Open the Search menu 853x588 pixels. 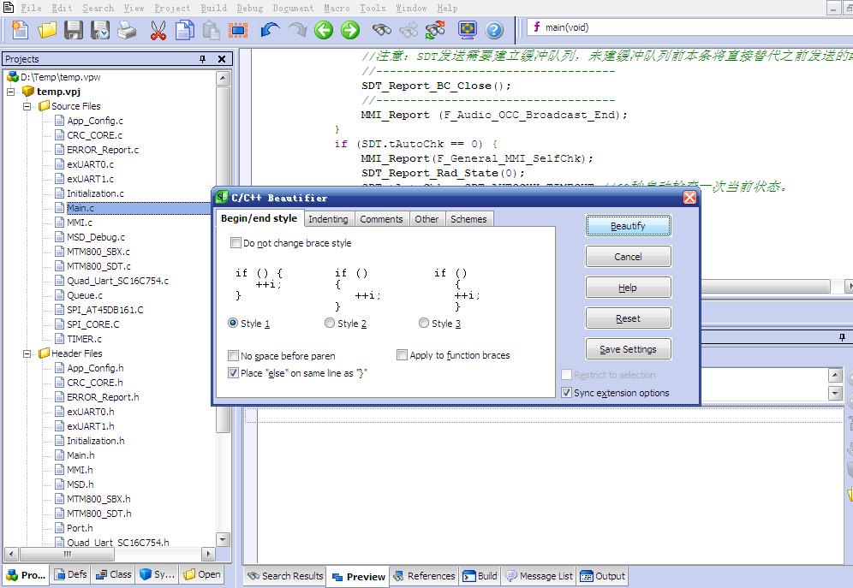(98, 9)
